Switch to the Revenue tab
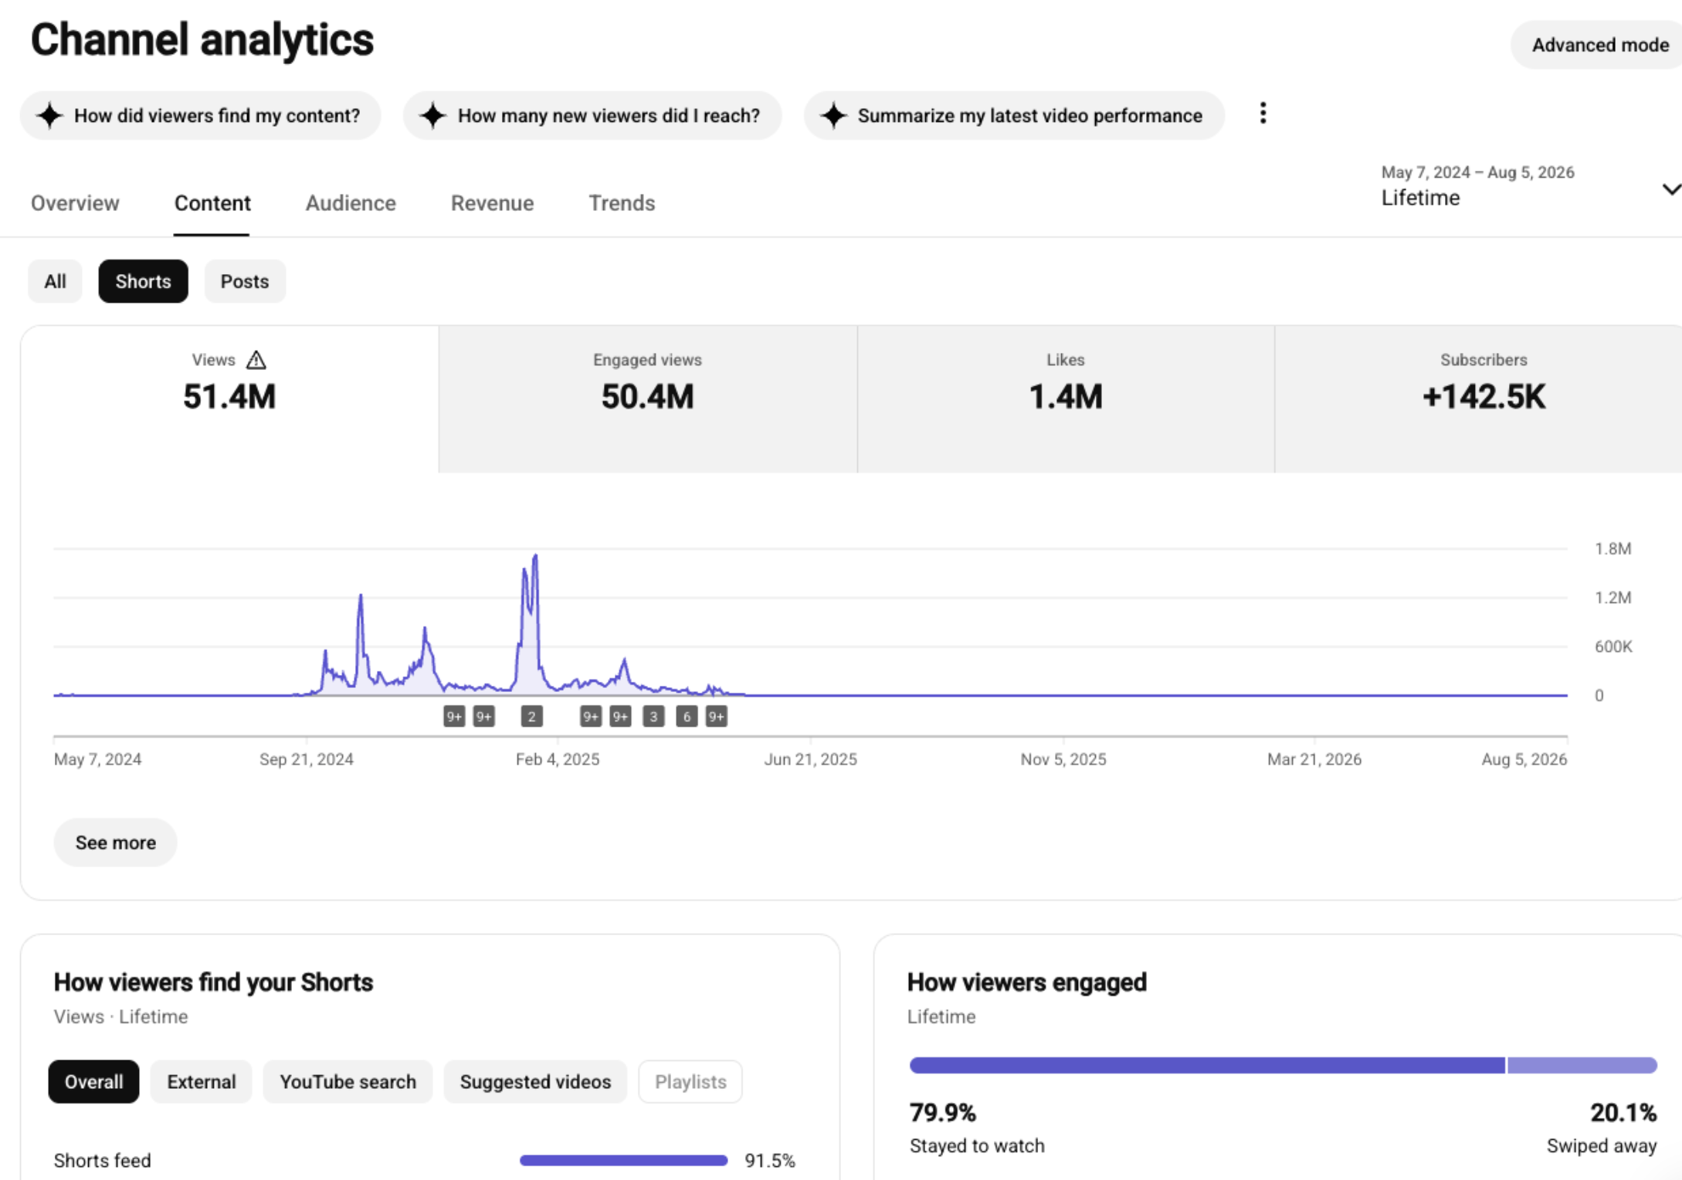 tap(492, 203)
